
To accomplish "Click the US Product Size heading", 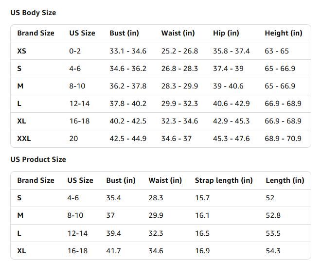I will coord(38,159).
